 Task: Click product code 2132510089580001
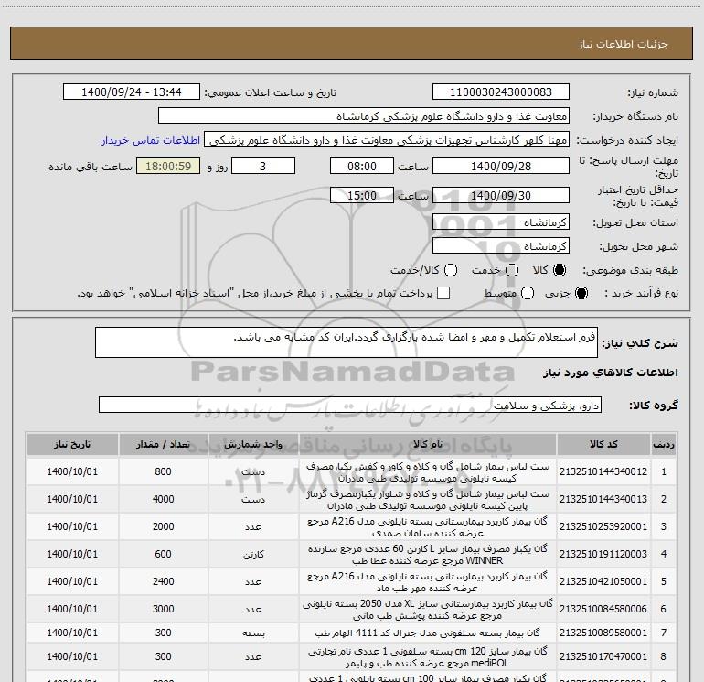[603, 633]
